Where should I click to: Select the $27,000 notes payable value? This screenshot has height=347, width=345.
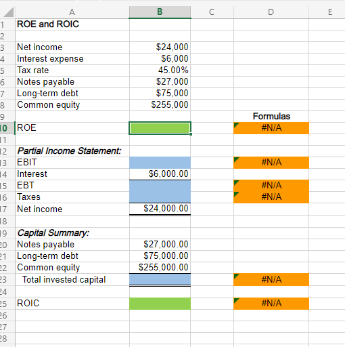(160, 82)
